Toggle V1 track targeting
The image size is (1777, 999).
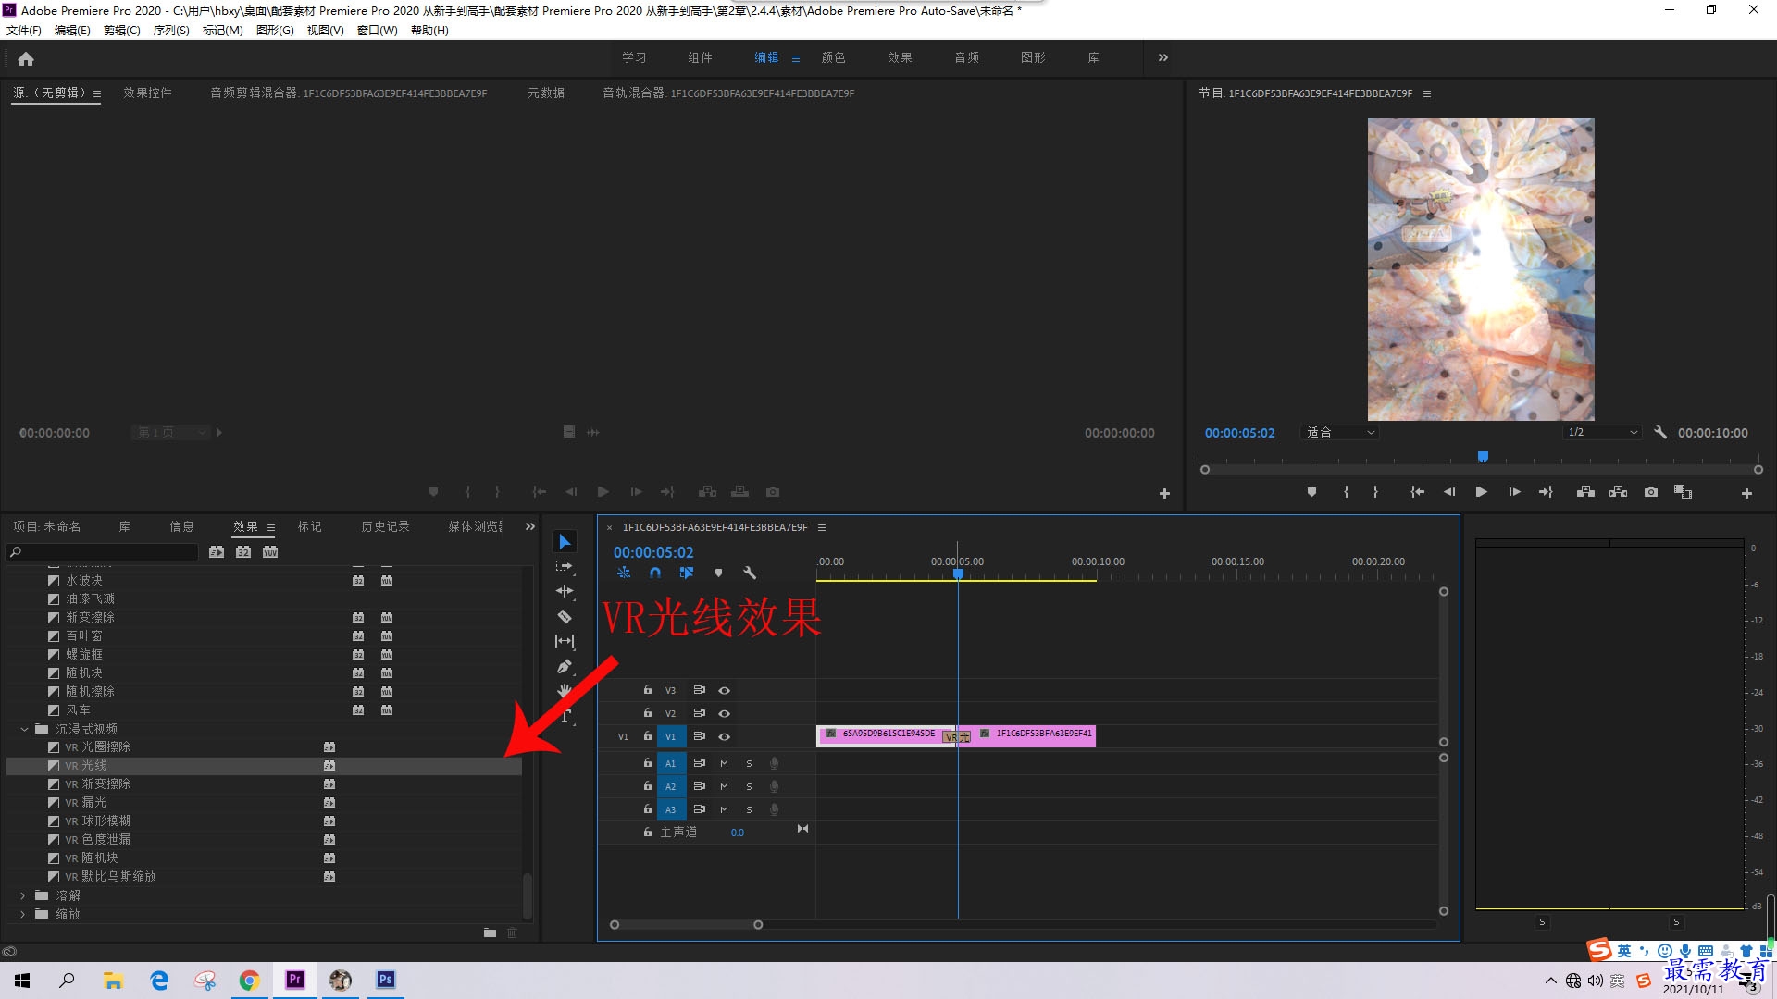pos(671,737)
